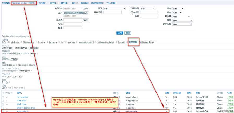
Task: Filter by CPU application subfilter
Action: pos(4,42)
